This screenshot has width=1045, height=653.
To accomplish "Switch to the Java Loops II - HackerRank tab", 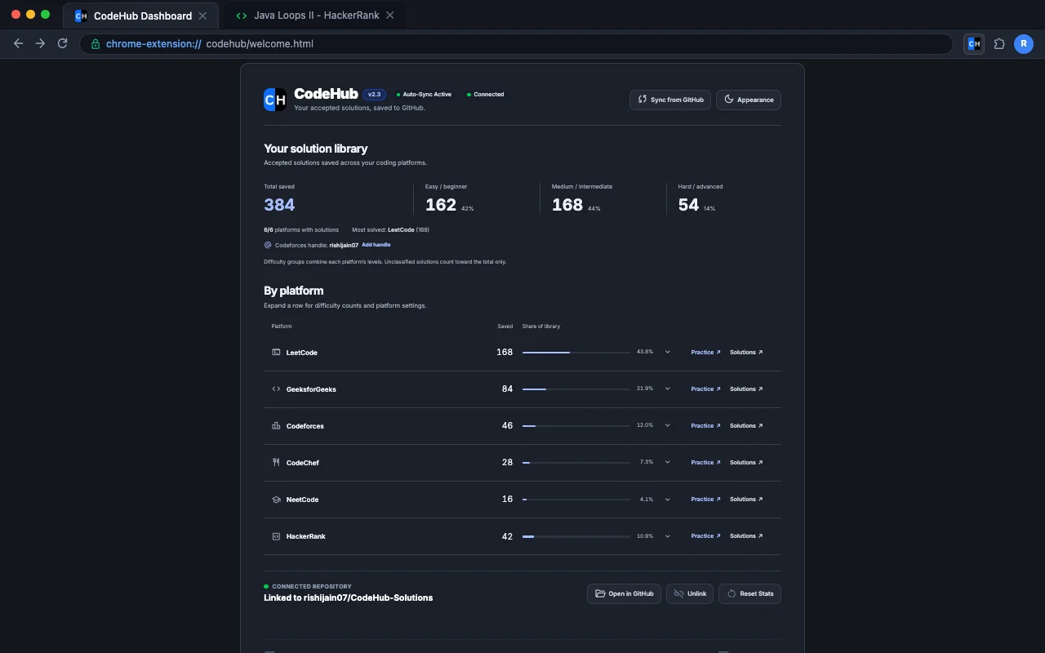I will (x=314, y=16).
